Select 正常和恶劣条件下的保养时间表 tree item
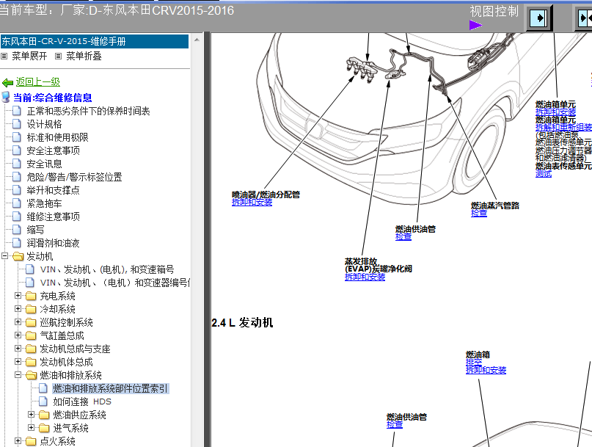Viewport: 592px width, 447px height. [88, 111]
